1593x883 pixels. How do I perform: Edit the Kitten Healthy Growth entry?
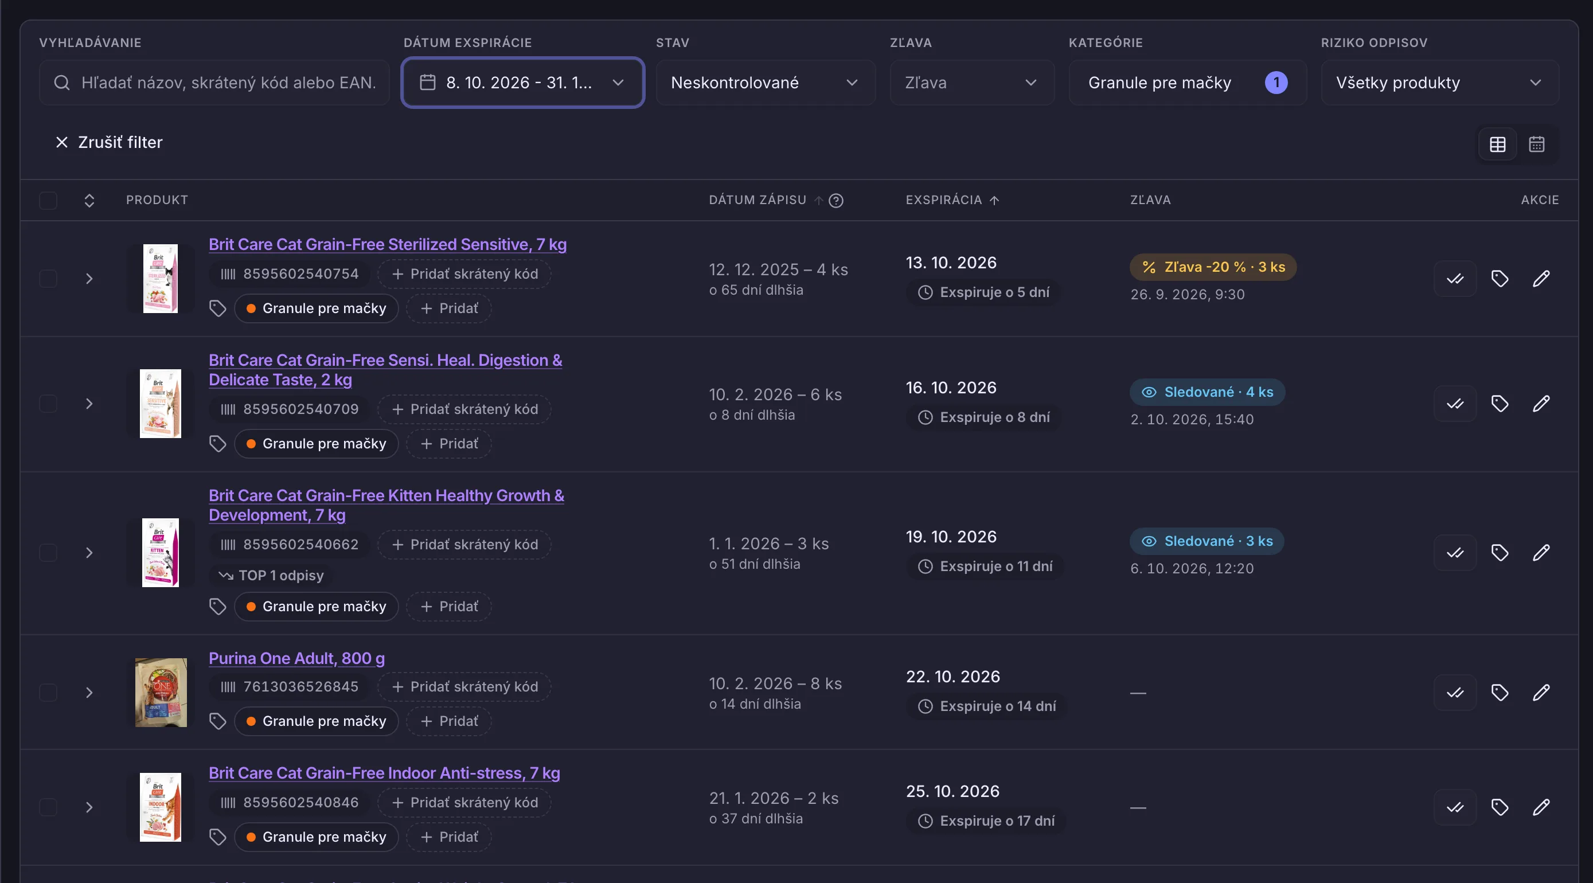[1541, 553]
